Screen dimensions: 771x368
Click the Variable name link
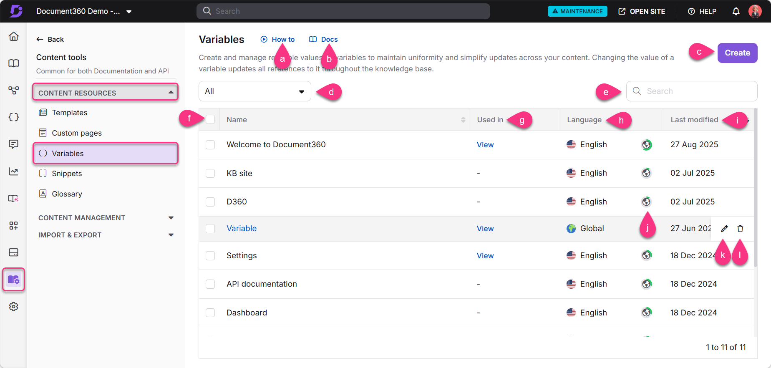(242, 229)
